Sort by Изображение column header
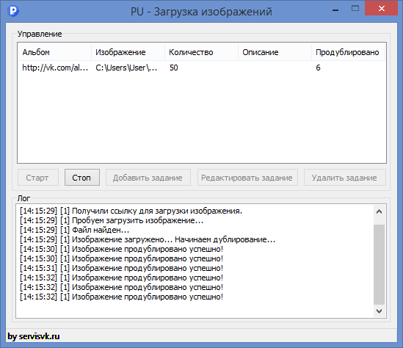 pyautogui.click(x=128, y=52)
